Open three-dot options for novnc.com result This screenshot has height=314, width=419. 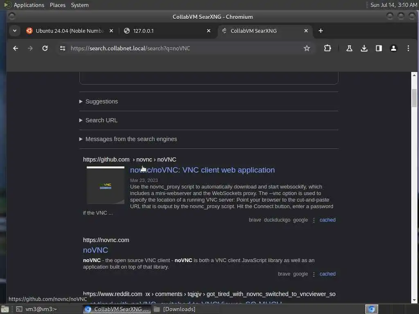(314, 274)
